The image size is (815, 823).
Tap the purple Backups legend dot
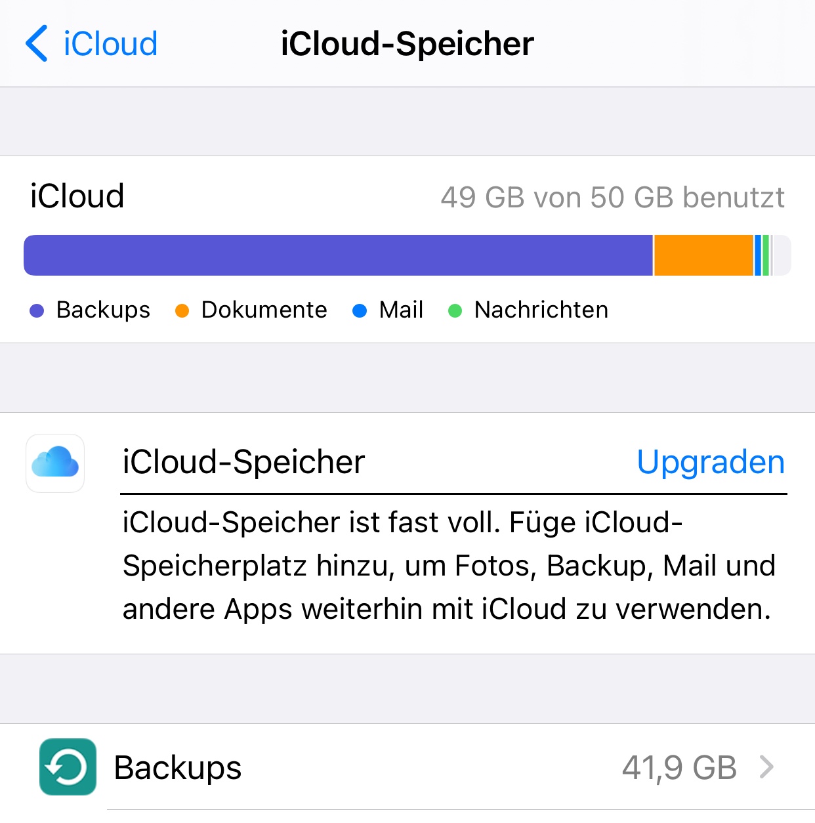[37, 310]
